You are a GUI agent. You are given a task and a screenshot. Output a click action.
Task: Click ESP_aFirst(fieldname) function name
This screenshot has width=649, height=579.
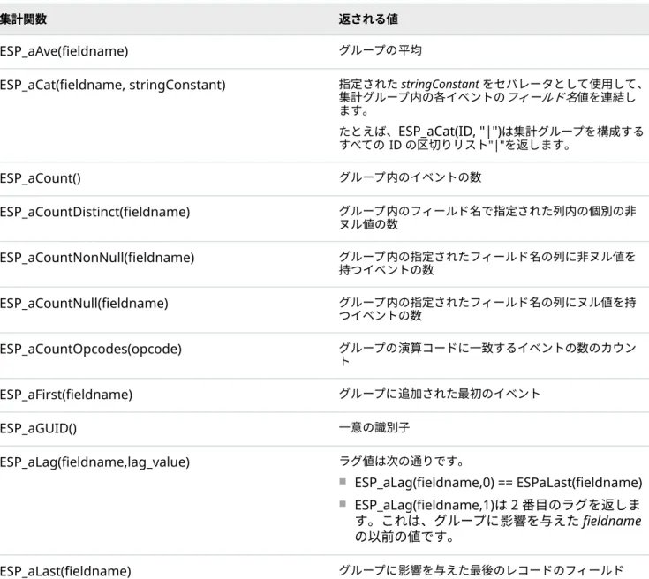pos(66,395)
